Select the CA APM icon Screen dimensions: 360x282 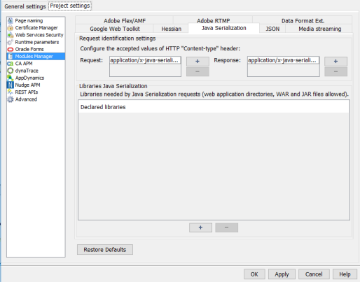(11, 64)
